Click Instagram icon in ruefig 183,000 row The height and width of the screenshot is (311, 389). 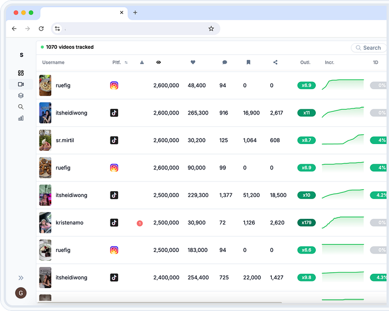click(114, 250)
